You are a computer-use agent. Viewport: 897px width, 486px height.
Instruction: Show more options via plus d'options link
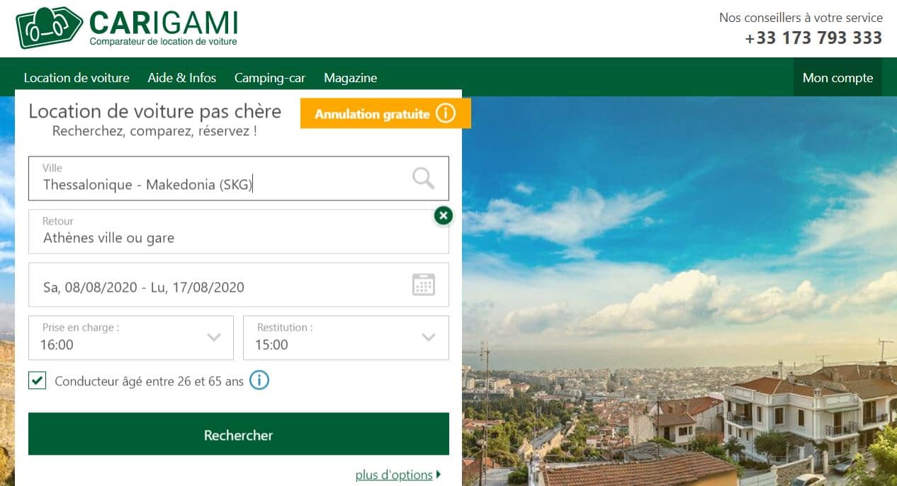point(393,475)
